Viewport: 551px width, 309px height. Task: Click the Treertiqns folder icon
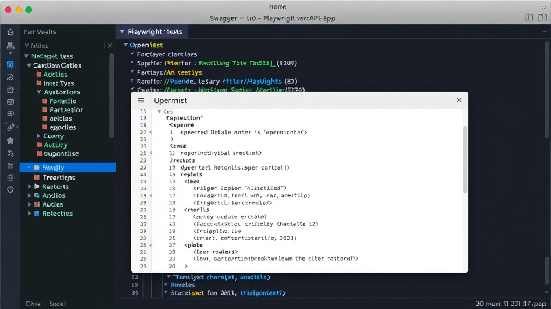coord(37,178)
